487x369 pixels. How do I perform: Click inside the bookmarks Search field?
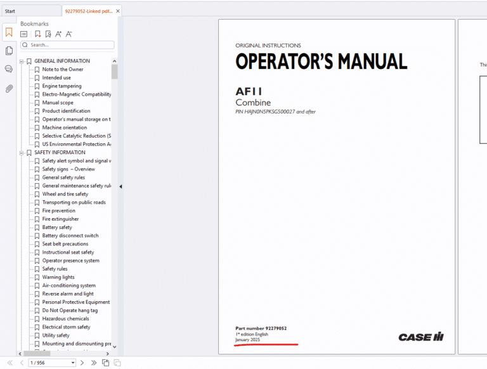(x=67, y=45)
